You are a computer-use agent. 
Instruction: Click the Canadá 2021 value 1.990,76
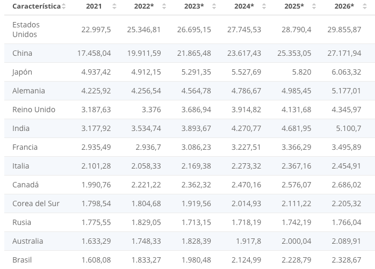pos(96,185)
